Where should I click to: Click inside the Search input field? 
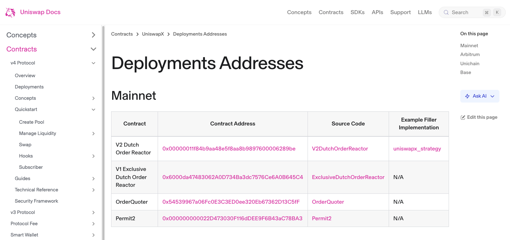coord(466,12)
